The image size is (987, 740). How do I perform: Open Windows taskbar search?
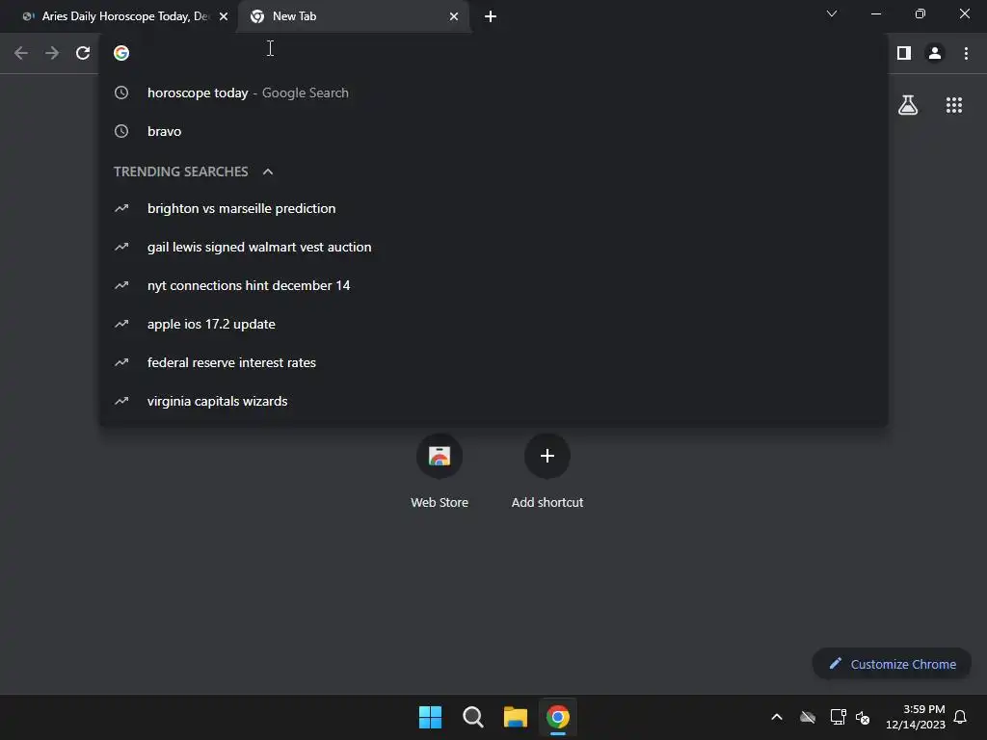[x=472, y=717]
